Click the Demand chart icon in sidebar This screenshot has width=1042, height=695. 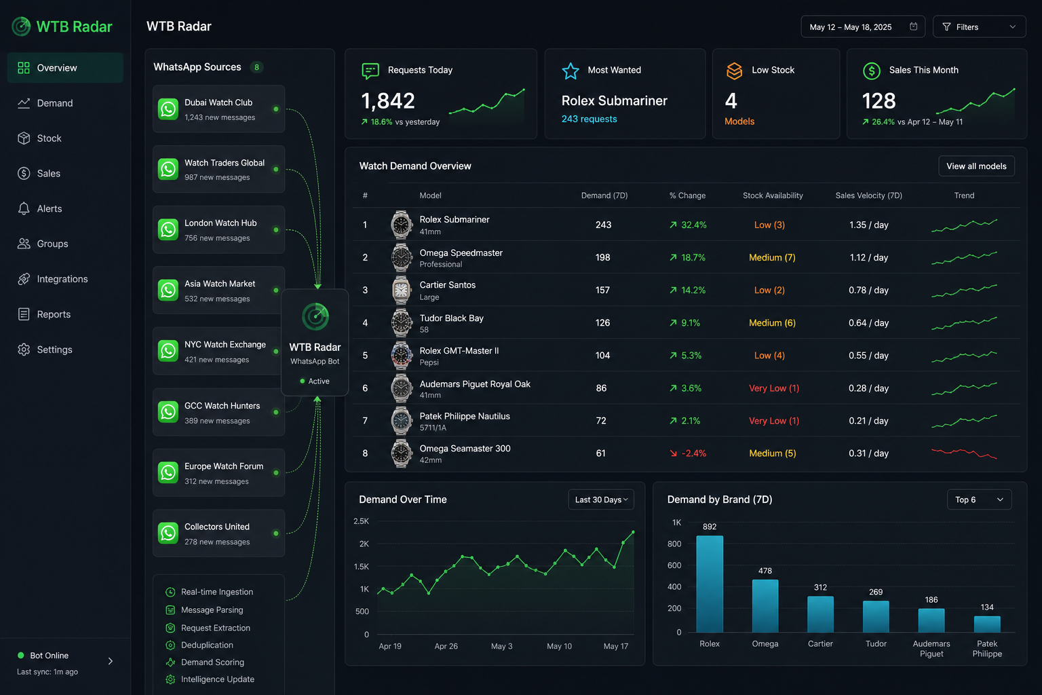(24, 103)
